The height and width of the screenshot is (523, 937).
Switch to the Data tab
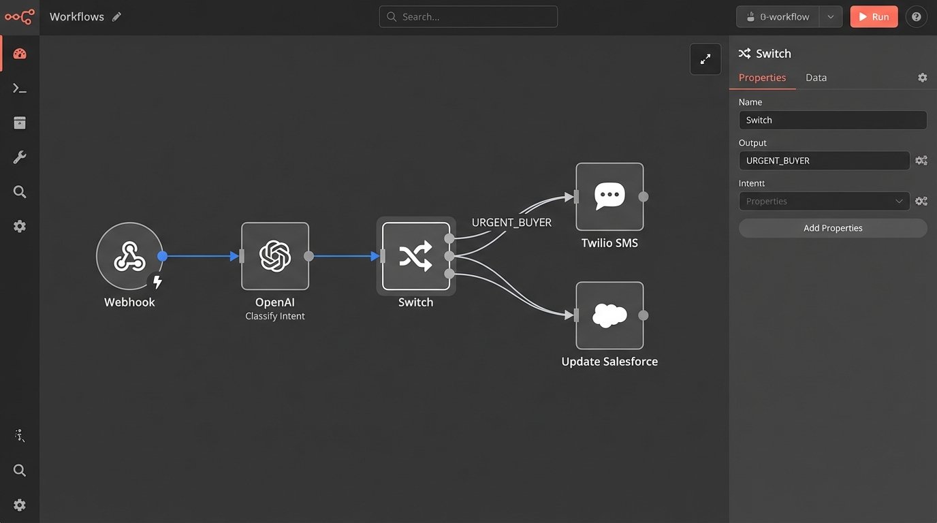pyautogui.click(x=816, y=78)
